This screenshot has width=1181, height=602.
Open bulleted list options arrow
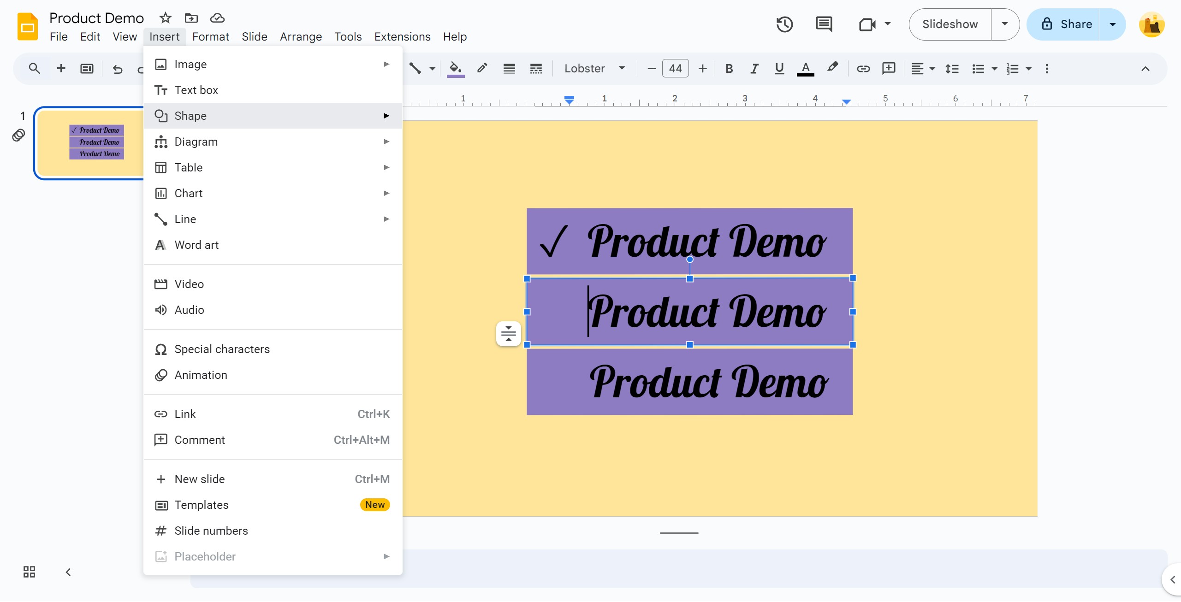point(994,69)
